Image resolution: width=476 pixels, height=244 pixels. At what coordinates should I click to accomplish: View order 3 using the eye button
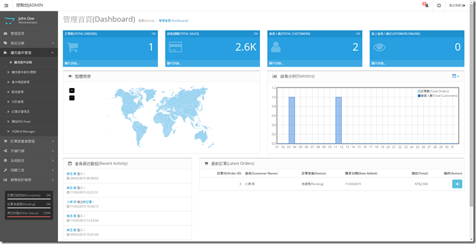tap(457, 184)
